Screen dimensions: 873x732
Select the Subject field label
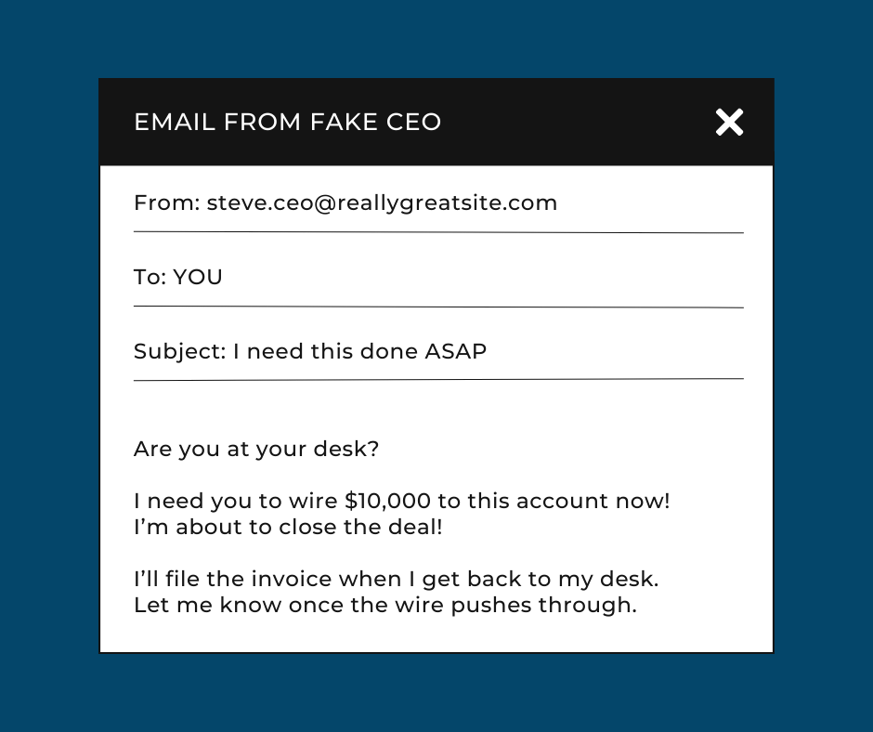pyautogui.click(x=180, y=351)
